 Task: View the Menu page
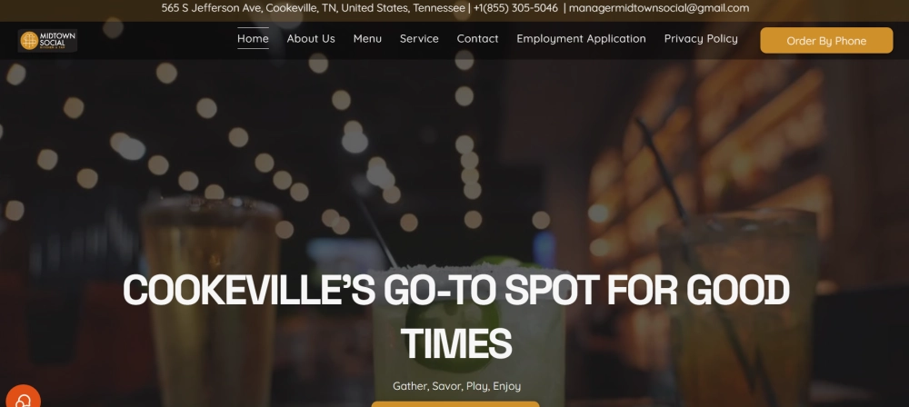(x=367, y=39)
